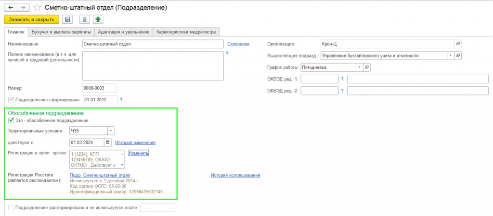This screenshot has height=216, width=493.
Task: Toggle Подразделение расформировано checkbox
Action: (x=11, y=208)
